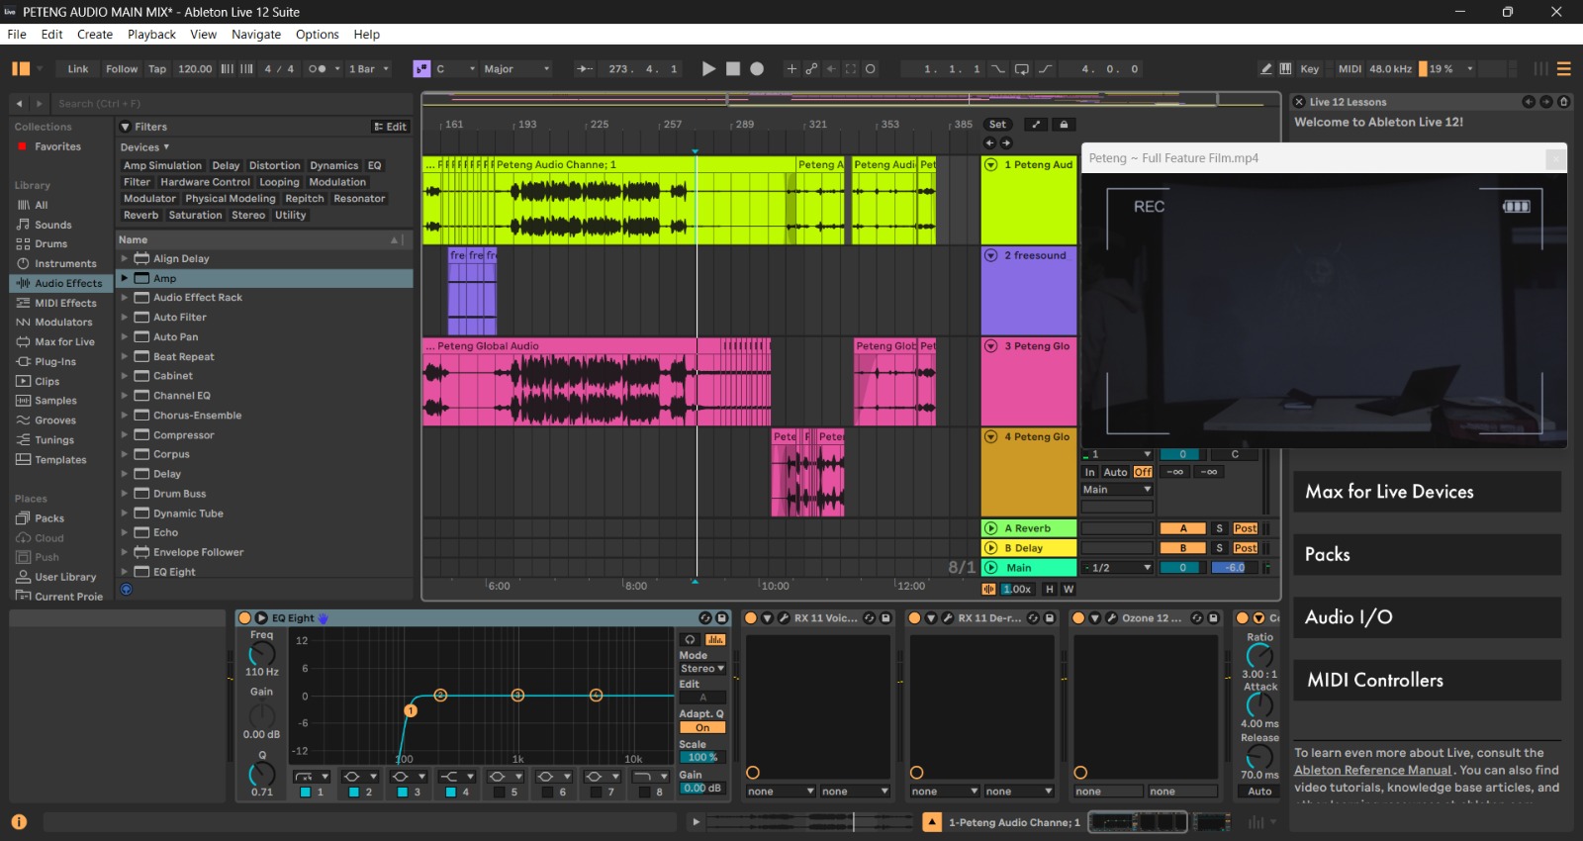1583x841 pixels.
Task: Click the Scale Mode icon next to C
Action: pos(421,69)
